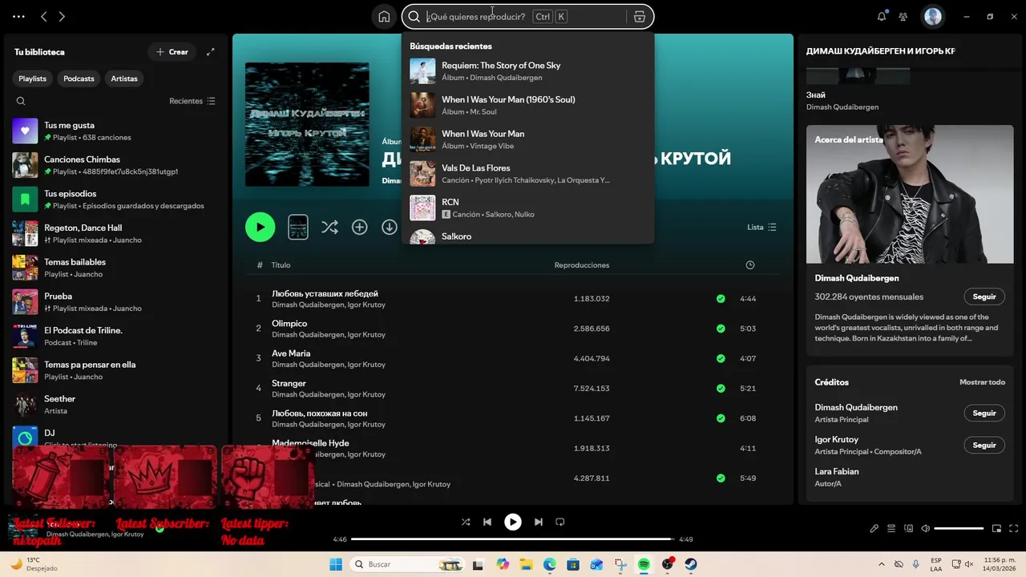This screenshot has width=1026, height=577.
Task: Click the search icon in Tu biblioteca
Action: coord(21,101)
